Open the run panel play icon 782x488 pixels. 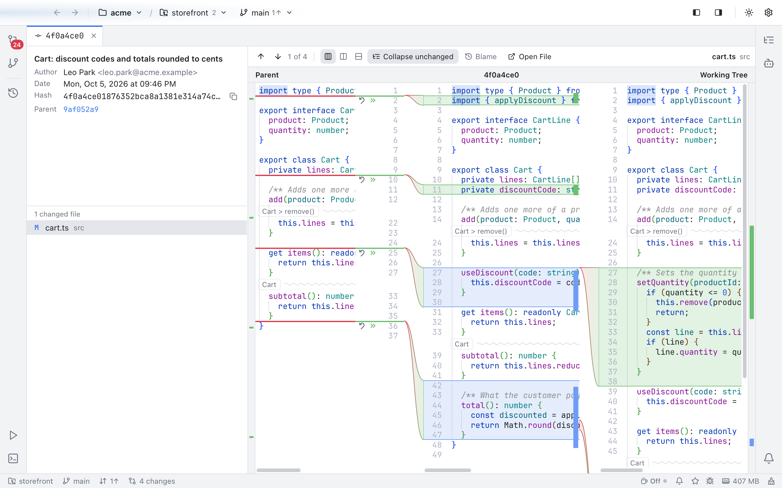coord(13,435)
